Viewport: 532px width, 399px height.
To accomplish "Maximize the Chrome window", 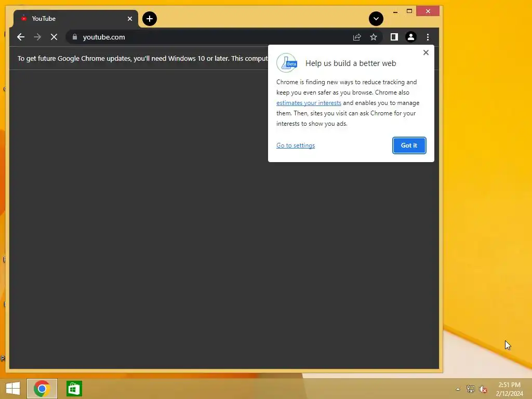I will [x=409, y=11].
